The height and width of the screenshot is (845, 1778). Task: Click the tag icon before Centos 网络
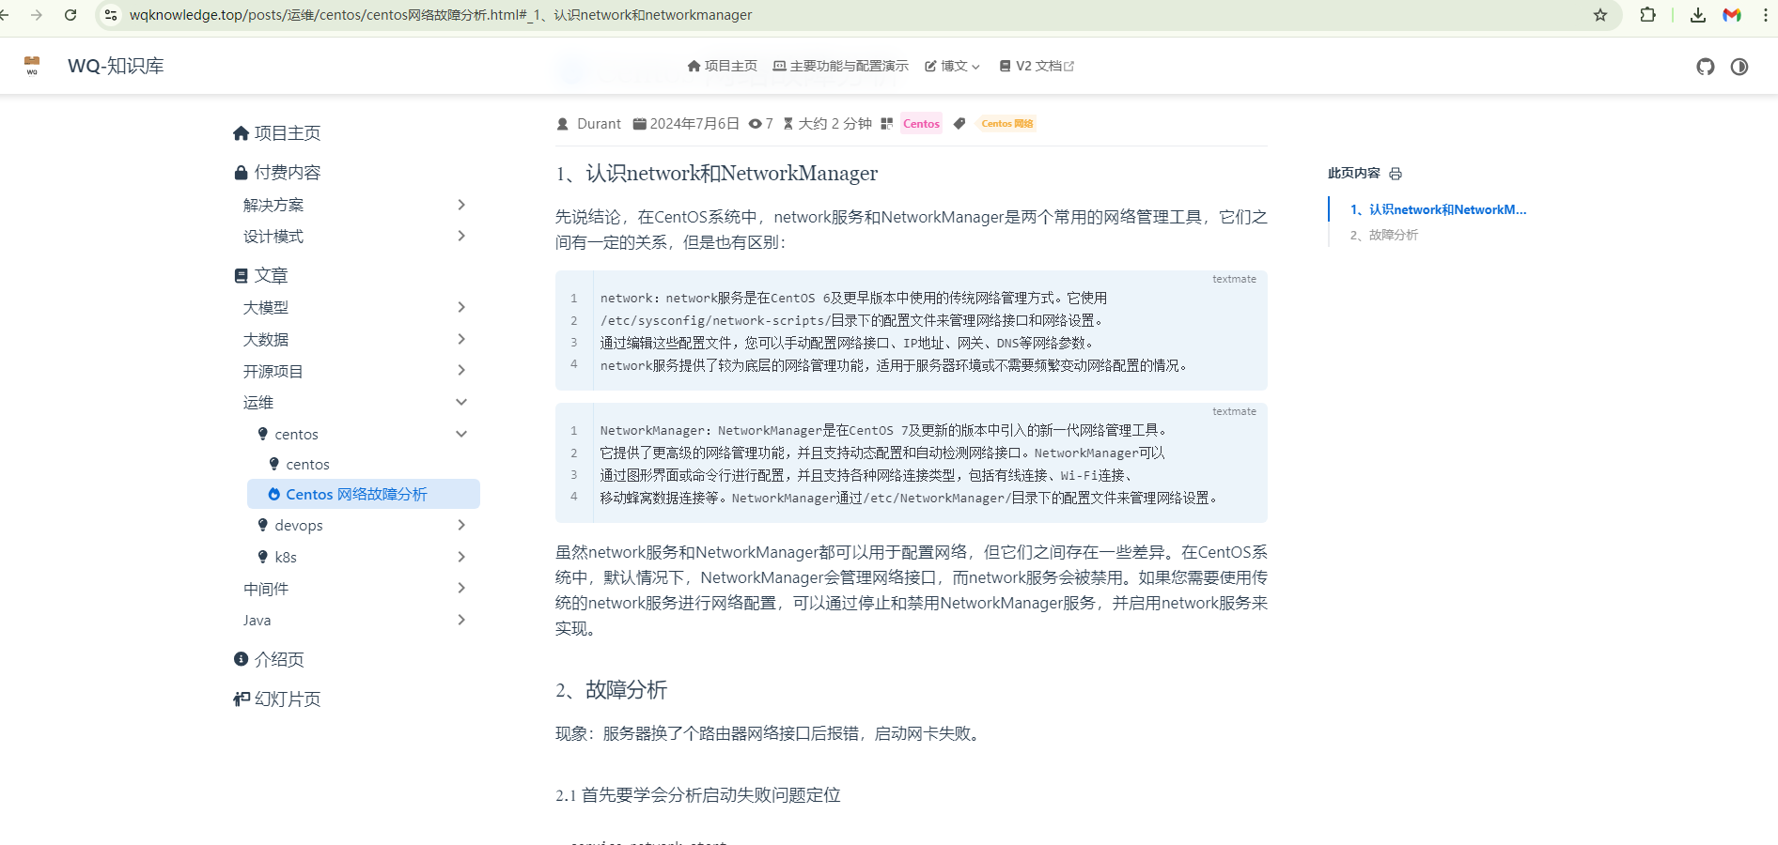click(959, 124)
